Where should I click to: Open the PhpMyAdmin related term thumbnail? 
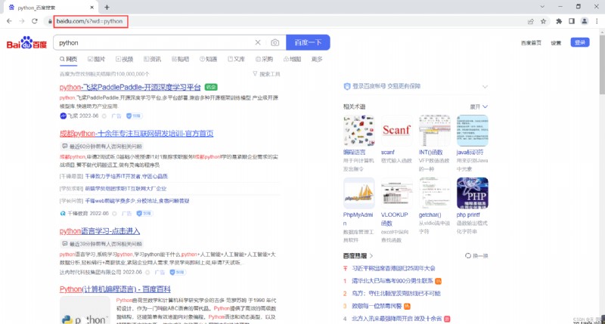pyautogui.click(x=358, y=193)
